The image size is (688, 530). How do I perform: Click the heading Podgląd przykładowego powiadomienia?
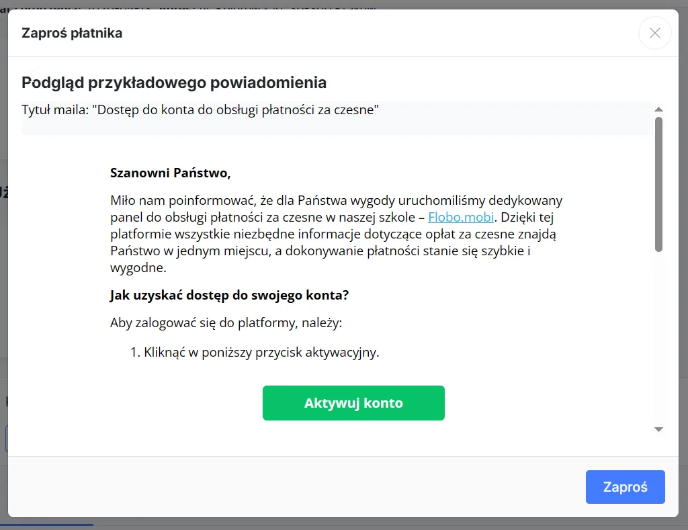tap(173, 82)
